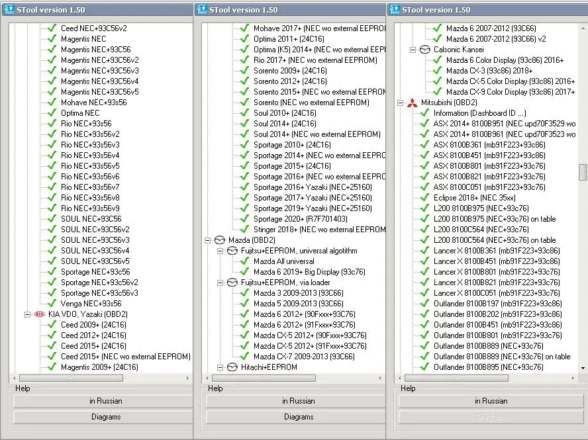Select Mazda 3 2009-2013 (93C66) entry
The image size is (588, 440).
point(299,292)
